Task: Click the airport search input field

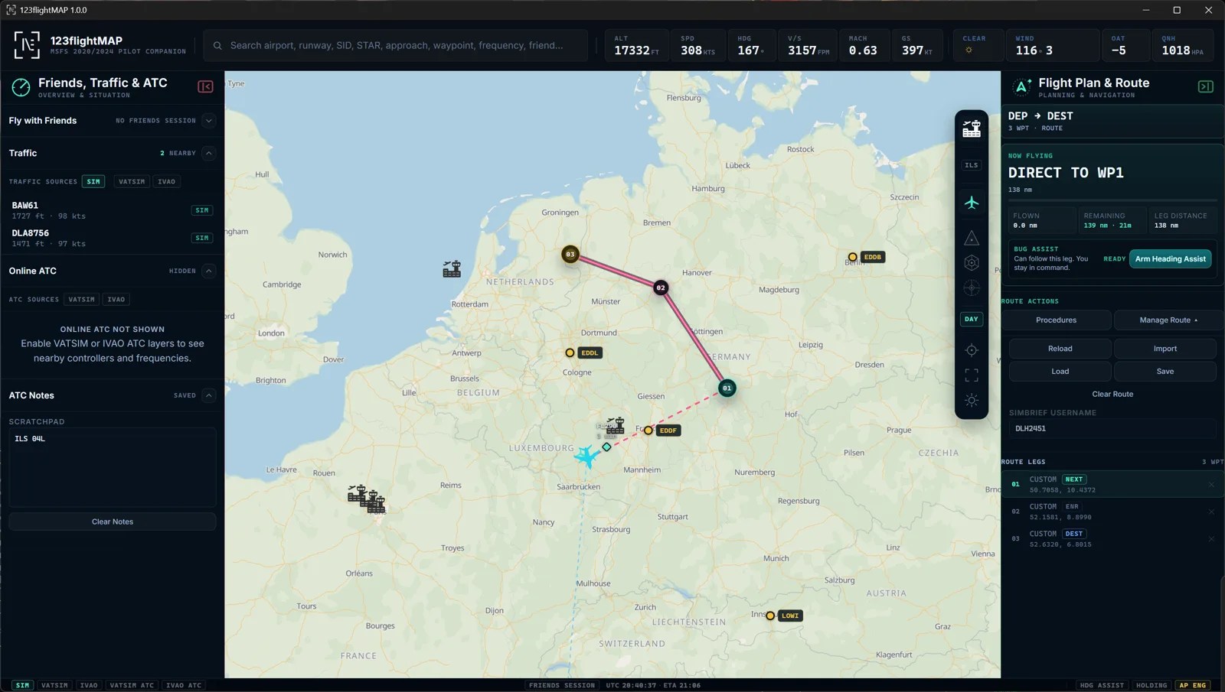Action: 397,46
